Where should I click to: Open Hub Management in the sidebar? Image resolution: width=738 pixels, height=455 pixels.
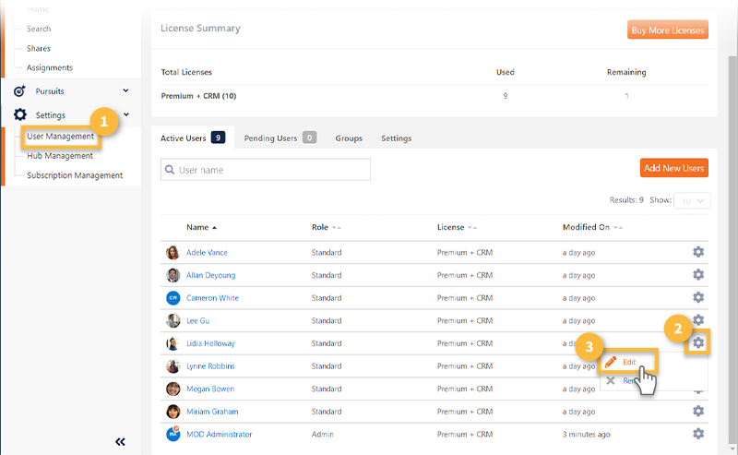click(x=60, y=156)
